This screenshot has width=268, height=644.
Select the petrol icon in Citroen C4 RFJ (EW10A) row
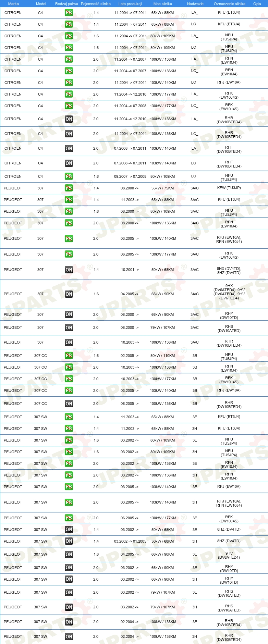tap(69, 83)
